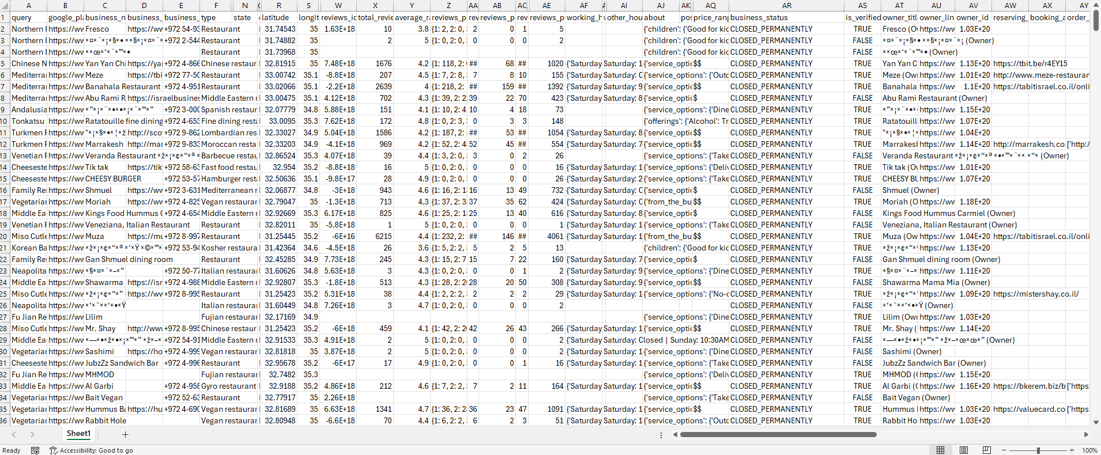The width and height of the screenshot is (1101, 455).
Task: Click the 'Rabbit Hole' business name cell
Action: 106,420
